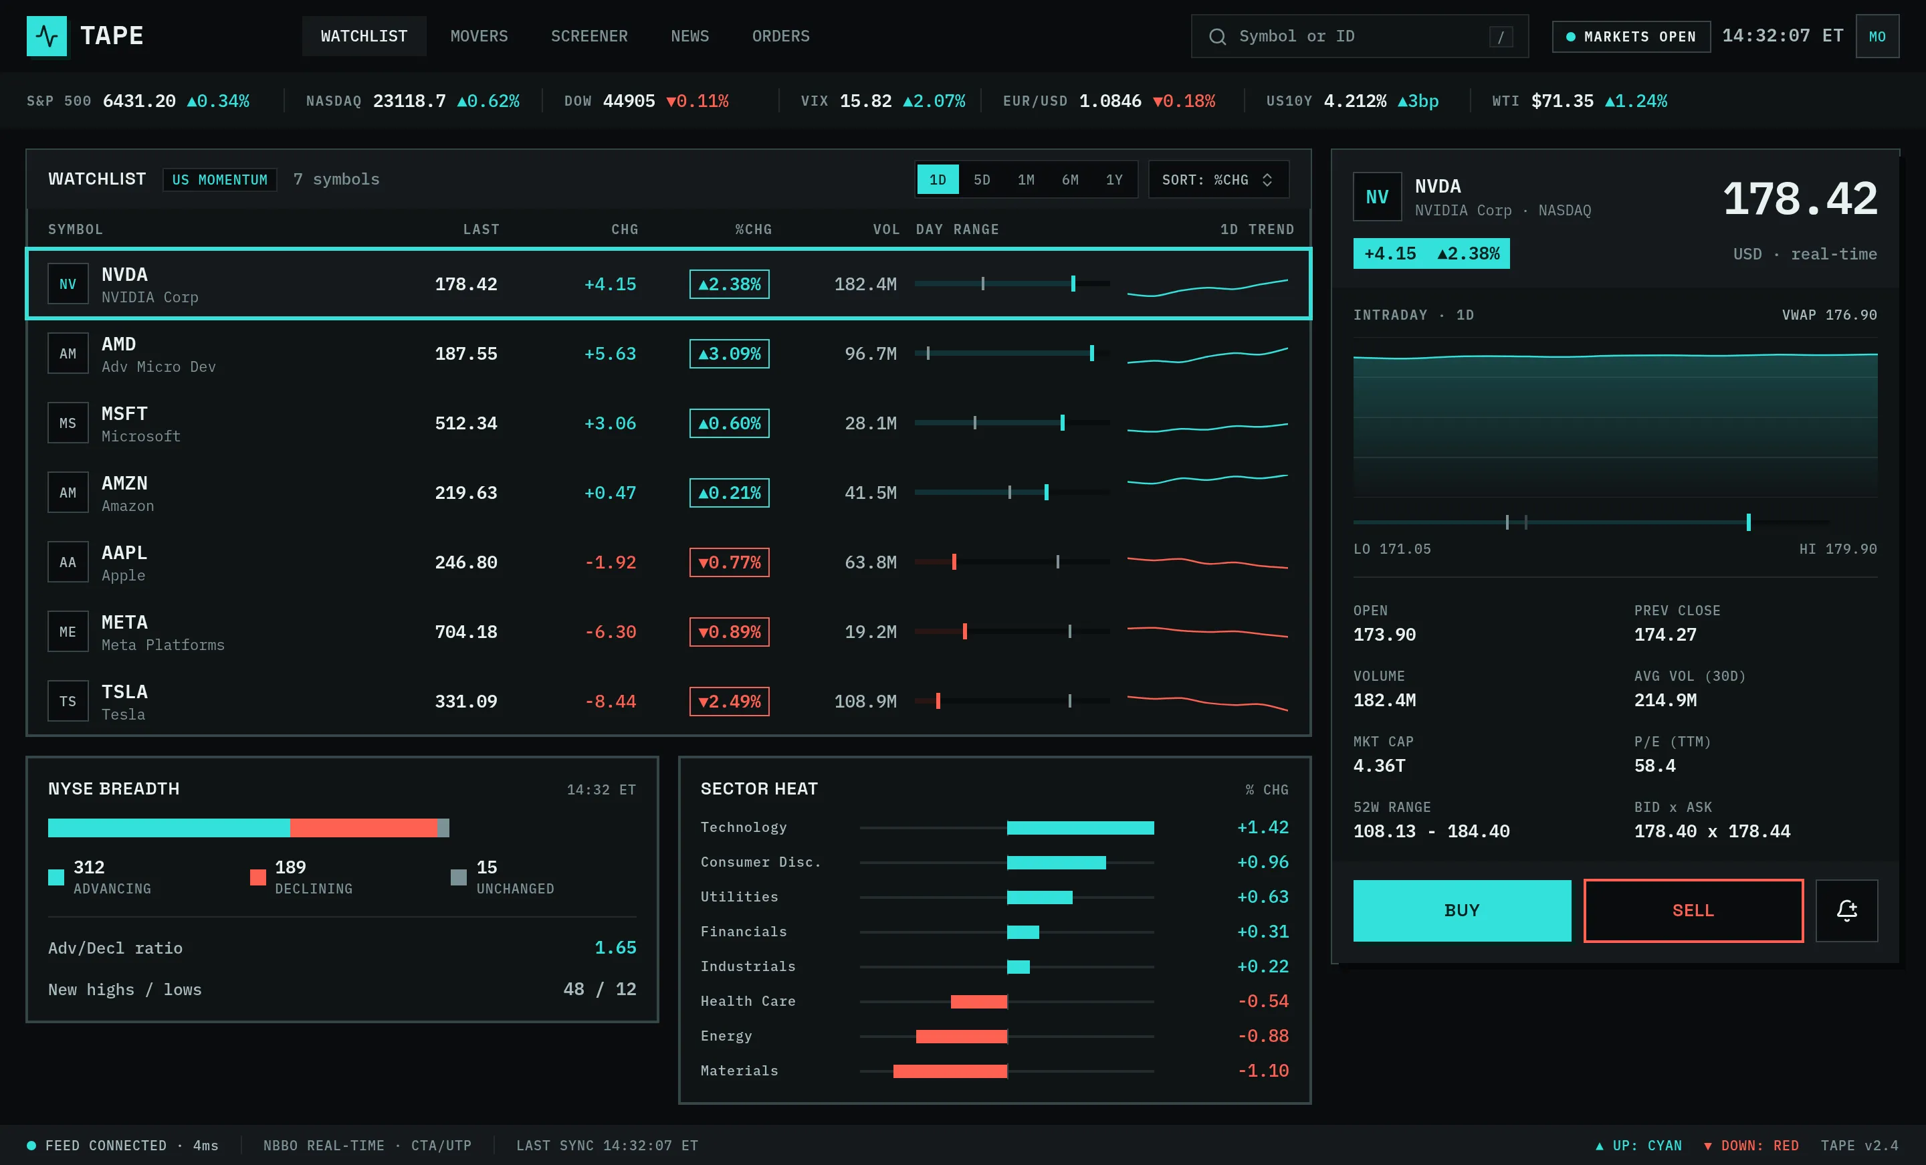The height and width of the screenshot is (1165, 1926).
Task: Open the MO user avatar
Action: [x=1877, y=36]
